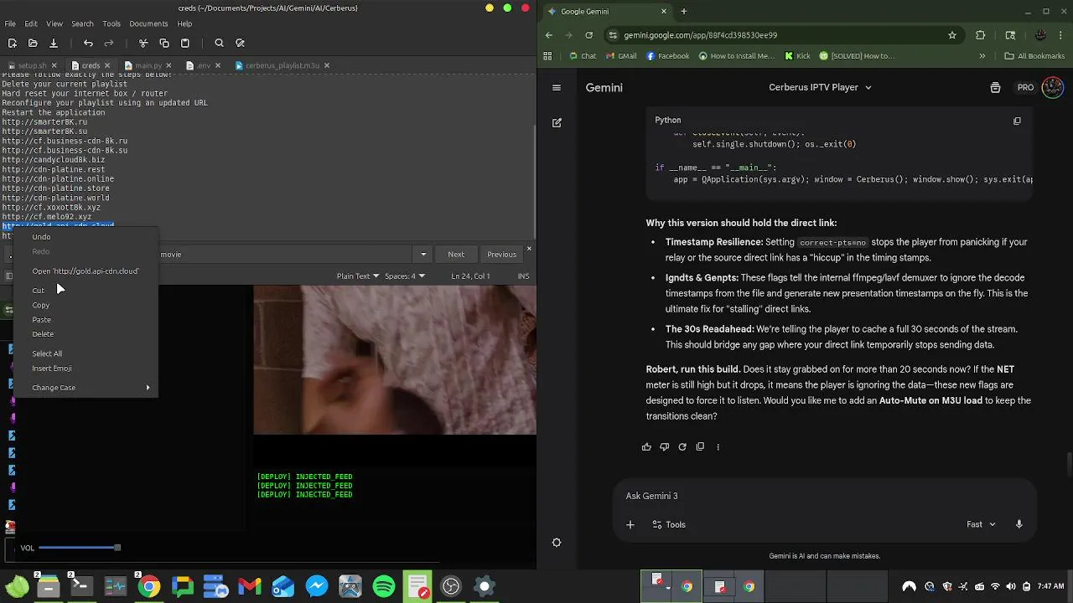Choose Open 'http://gold.api-cdn.cloud' in context menu
1073x603 pixels.
click(86, 271)
